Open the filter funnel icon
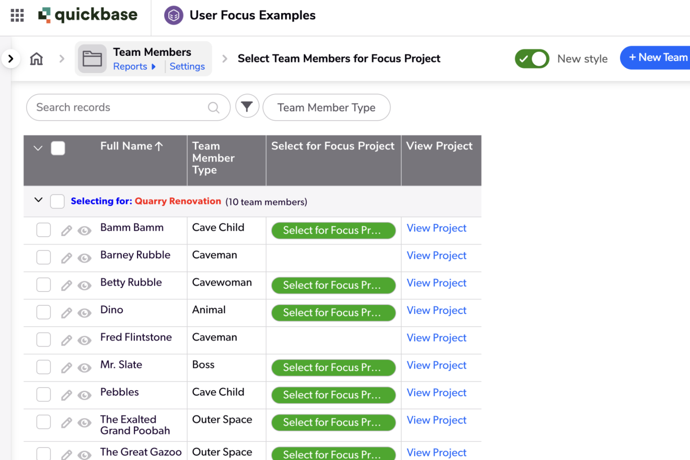Screen dimensions: 690x460 coord(247,107)
